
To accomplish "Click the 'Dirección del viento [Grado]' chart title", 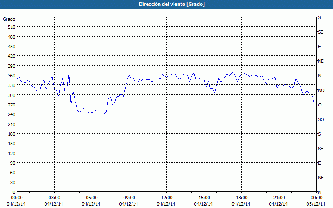I will coord(172,4).
